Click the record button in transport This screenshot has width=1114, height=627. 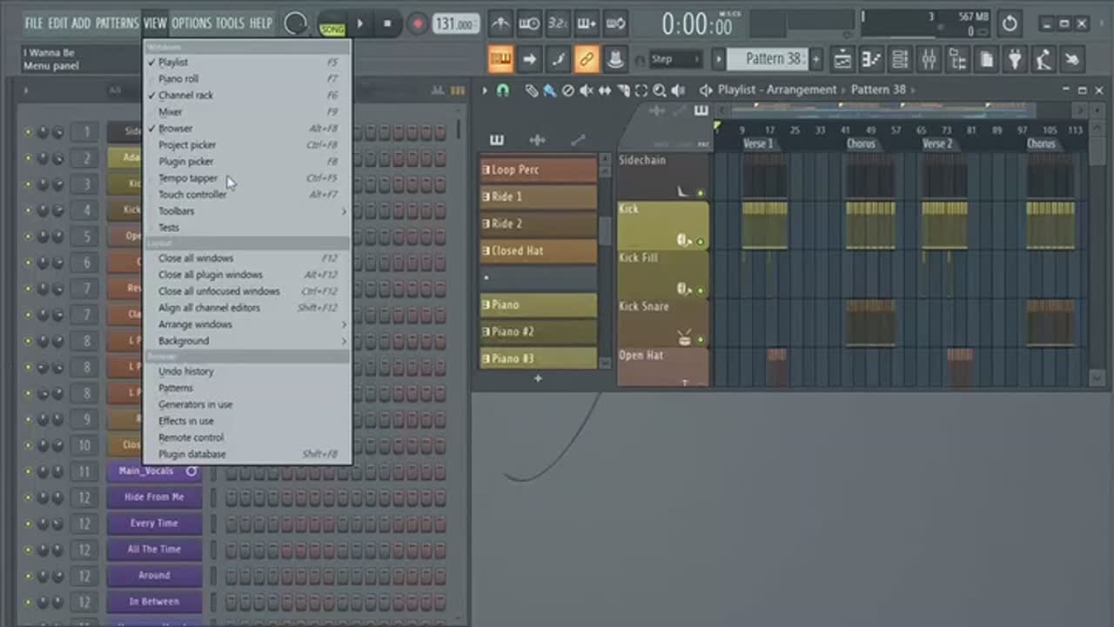click(418, 23)
